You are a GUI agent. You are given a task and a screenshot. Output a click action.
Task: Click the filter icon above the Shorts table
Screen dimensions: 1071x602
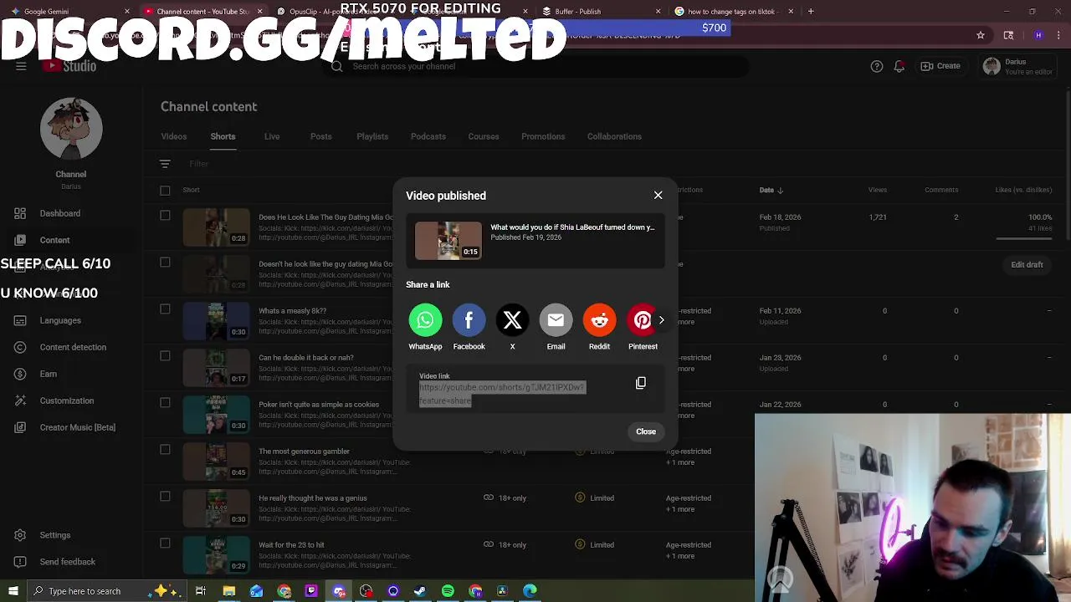tap(165, 164)
